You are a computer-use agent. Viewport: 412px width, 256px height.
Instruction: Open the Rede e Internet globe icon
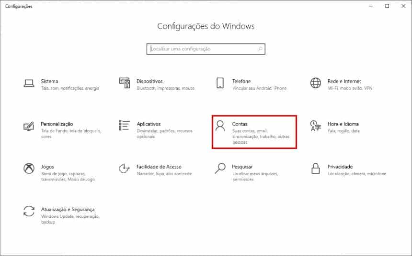pos(316,83)
